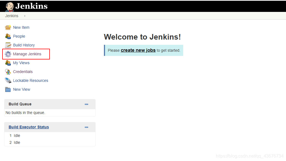Click the New Item box icon
Screen dimensions: 286x161
point(8,27)
